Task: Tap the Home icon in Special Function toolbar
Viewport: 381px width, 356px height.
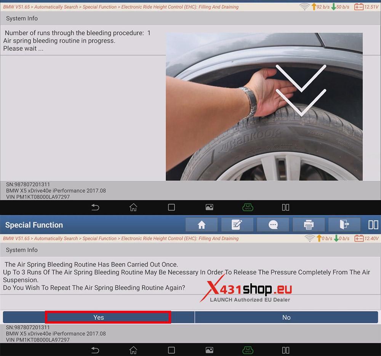Action: [x=202, y=225]
